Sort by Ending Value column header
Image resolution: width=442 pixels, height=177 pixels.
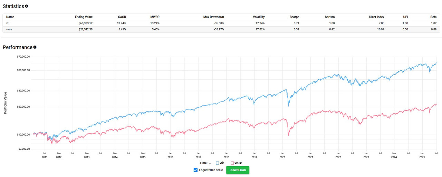click(x=84, y=17)
